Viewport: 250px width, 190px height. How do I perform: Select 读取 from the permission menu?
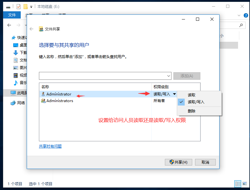tap(192, 95)
